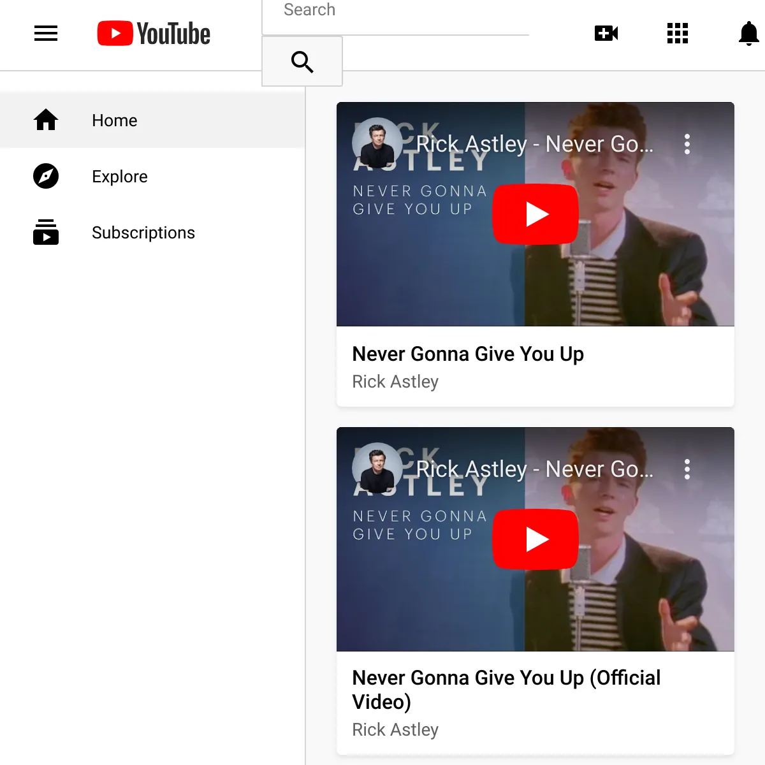
Task: Open more options on the first video embed
Action: tap(687, 144)
